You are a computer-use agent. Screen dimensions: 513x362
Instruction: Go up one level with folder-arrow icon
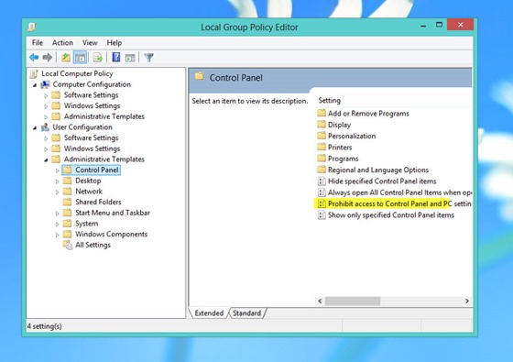click(66, 58)
